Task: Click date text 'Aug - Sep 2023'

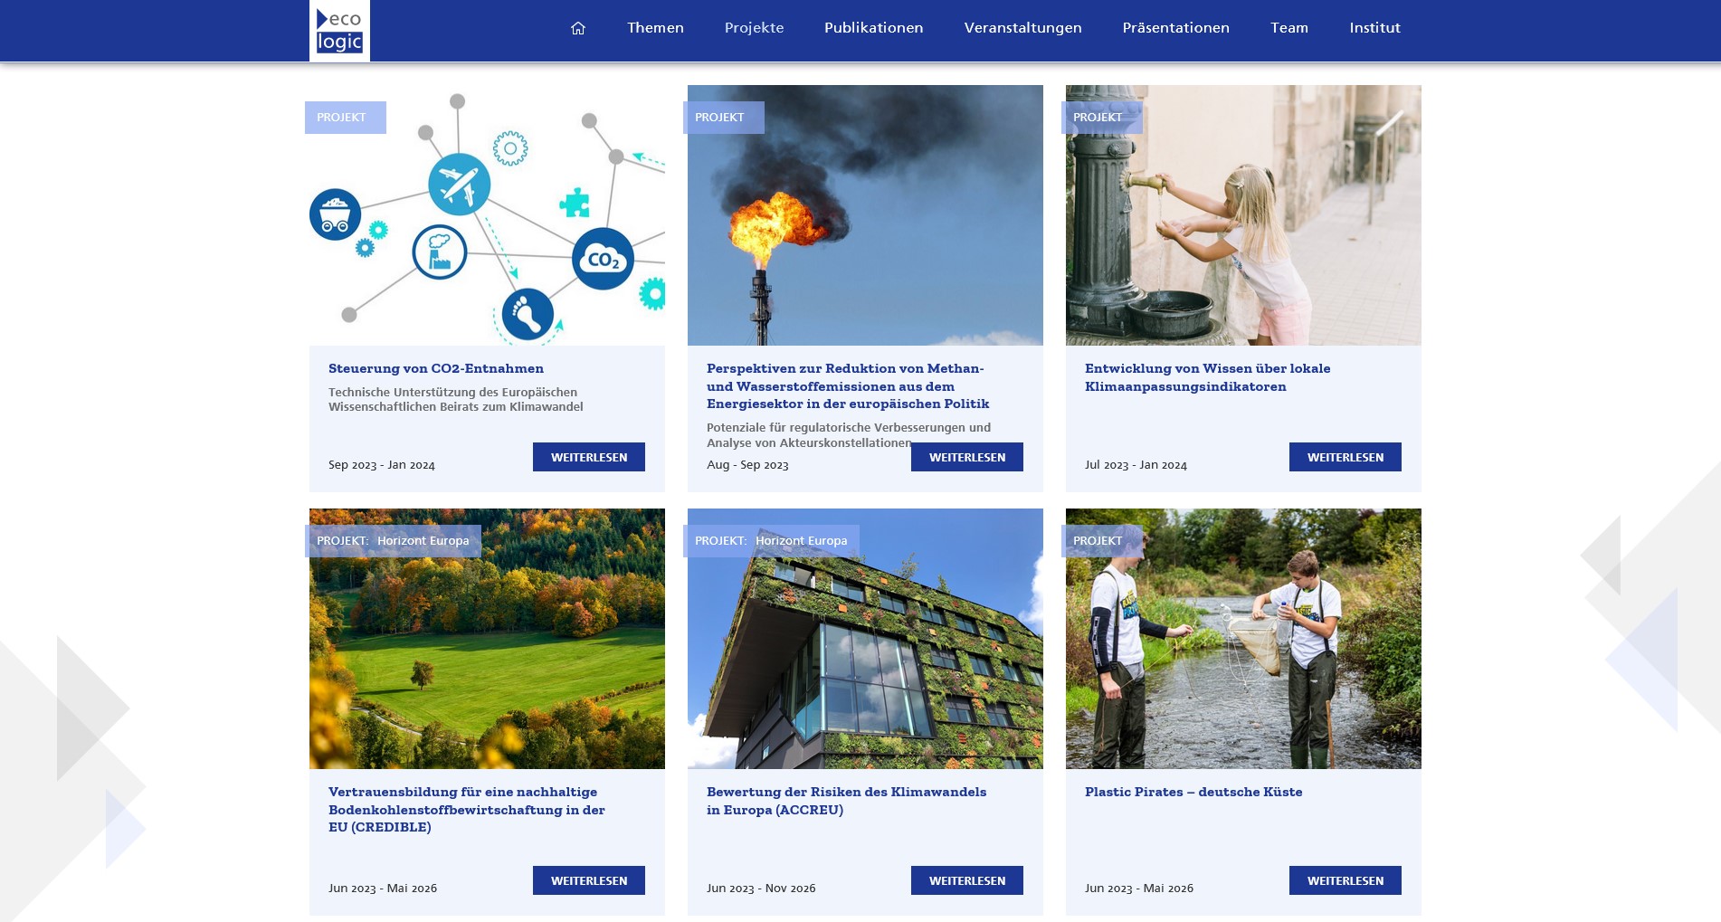Action: tap(747, 465)
